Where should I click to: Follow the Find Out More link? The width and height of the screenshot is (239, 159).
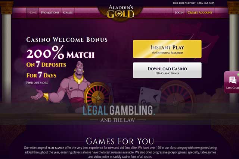(37, 83)
